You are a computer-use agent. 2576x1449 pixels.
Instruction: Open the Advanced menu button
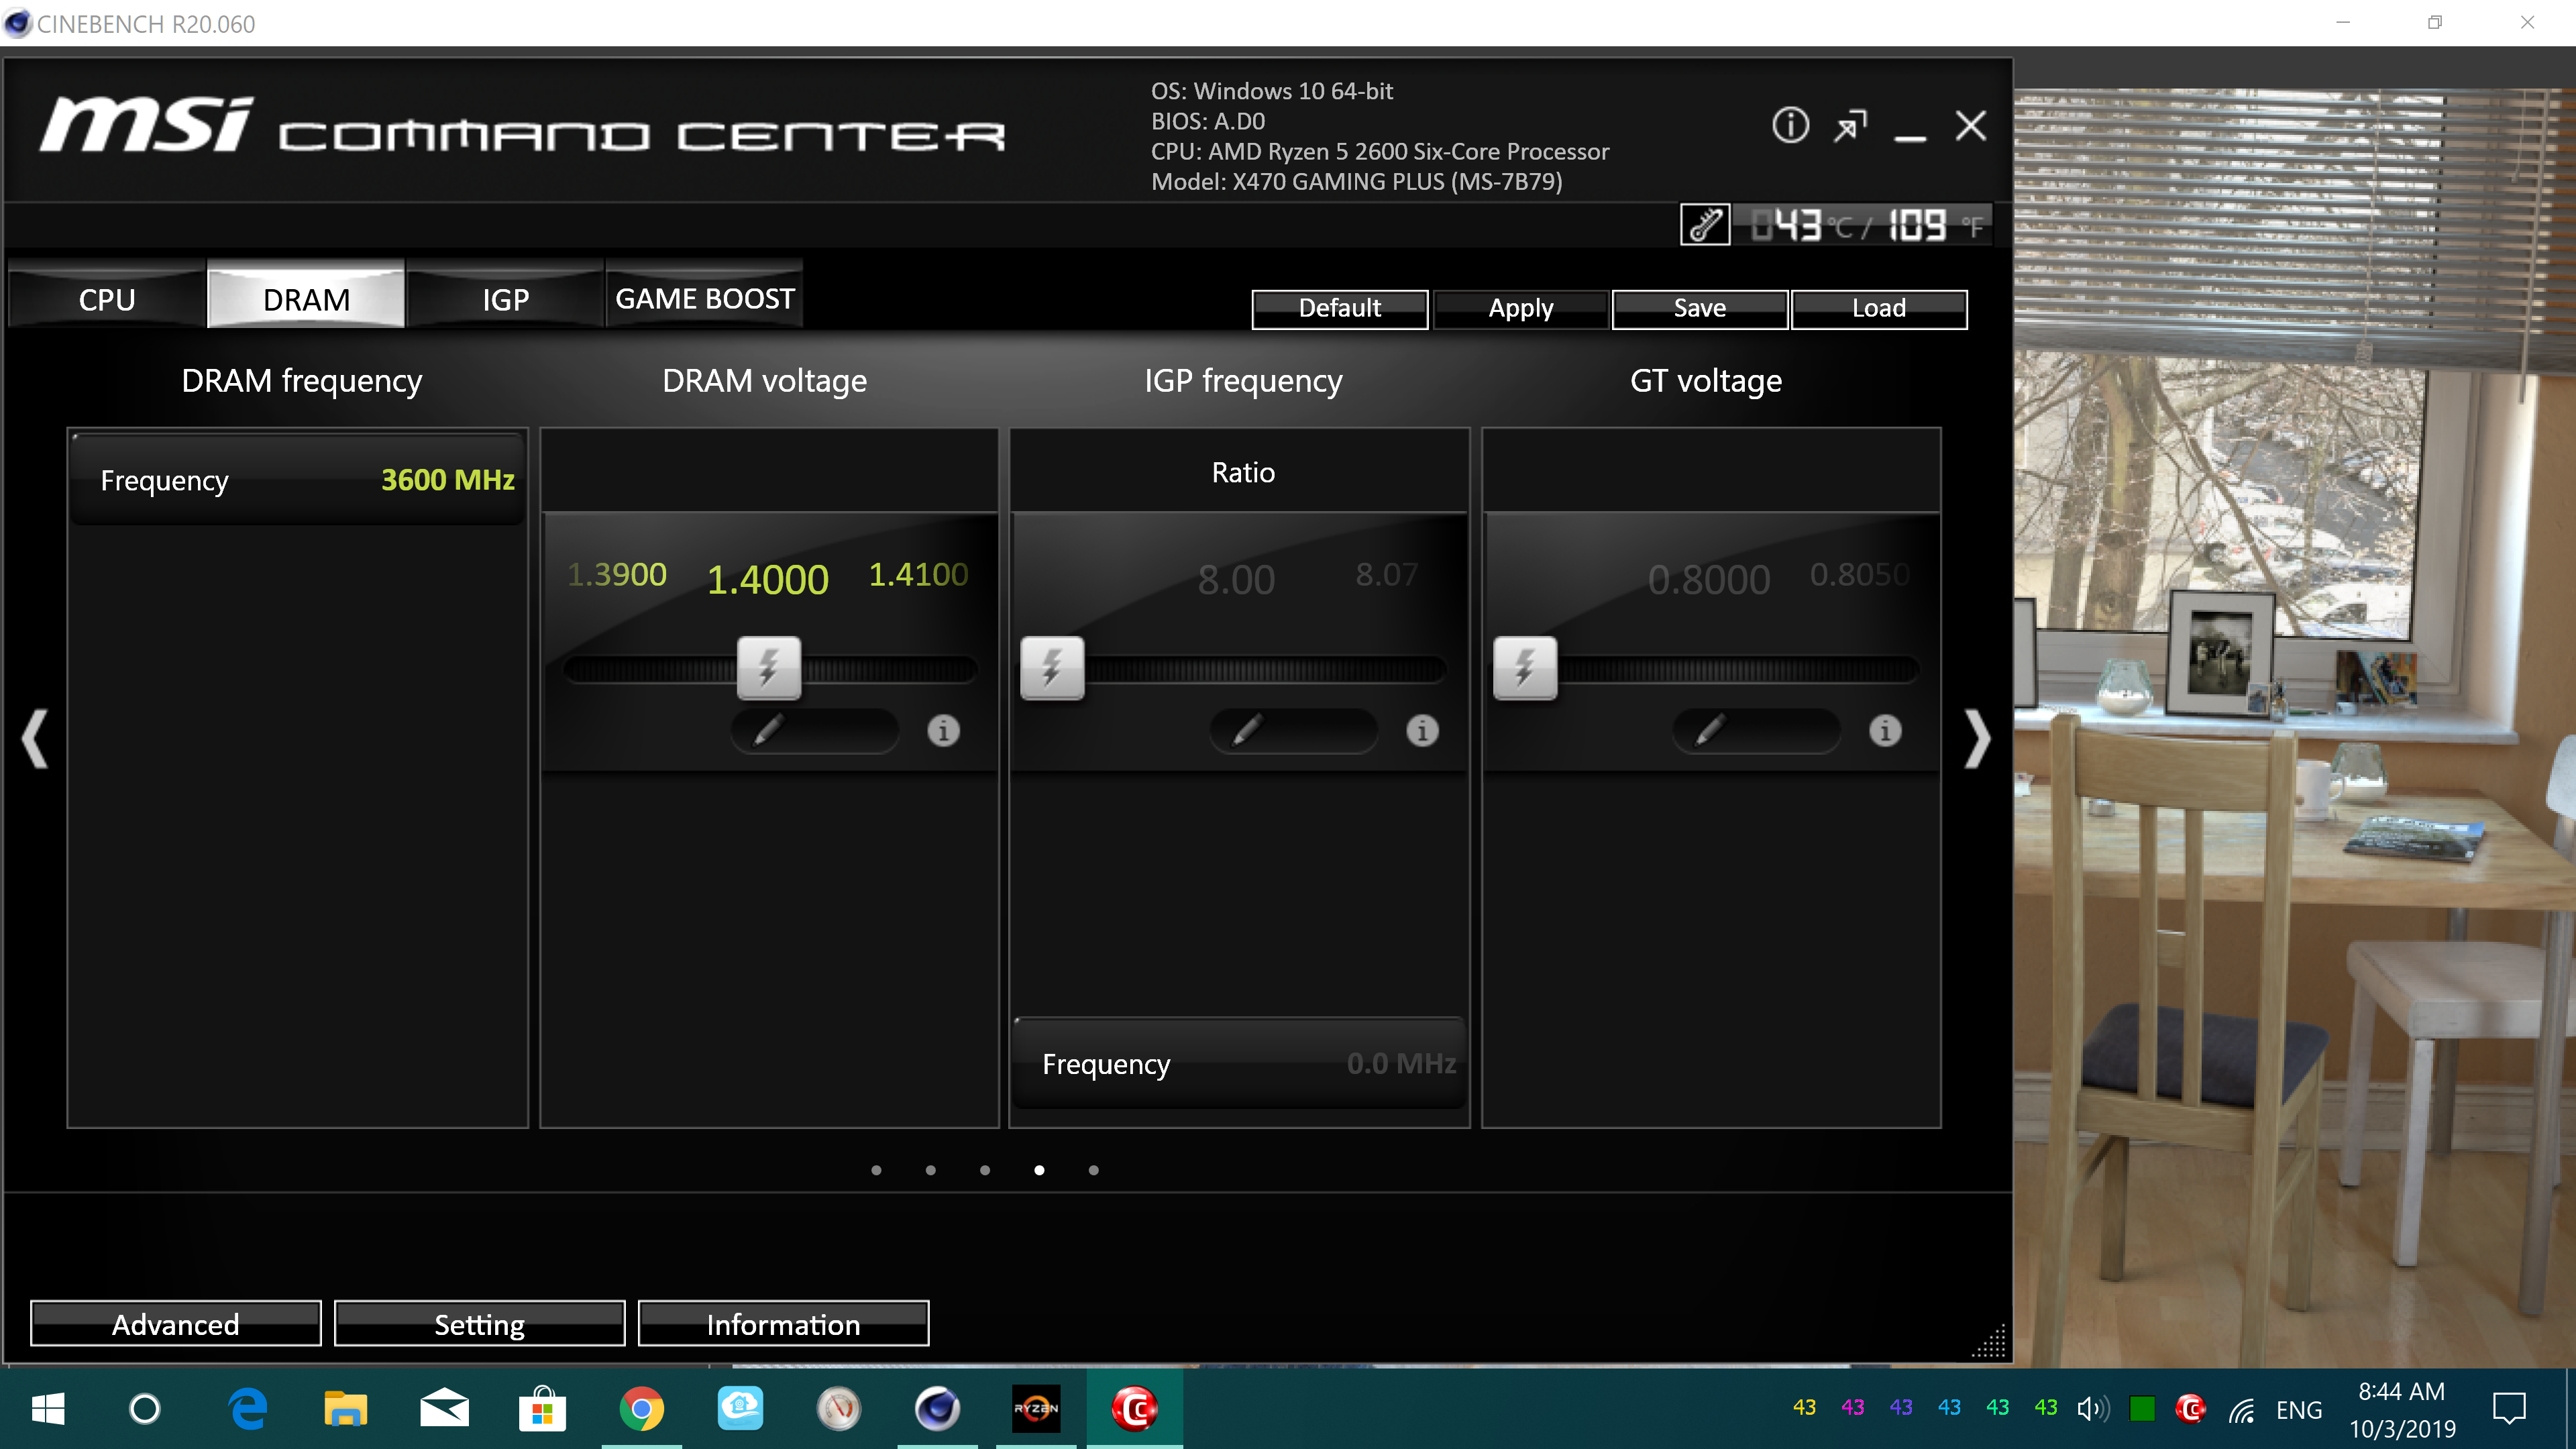coord(175,1324)
